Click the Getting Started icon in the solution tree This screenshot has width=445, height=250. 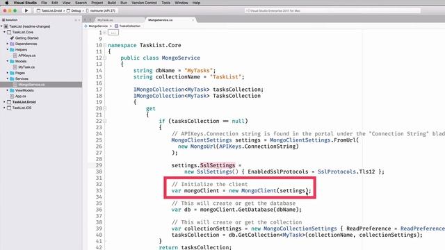12,38
